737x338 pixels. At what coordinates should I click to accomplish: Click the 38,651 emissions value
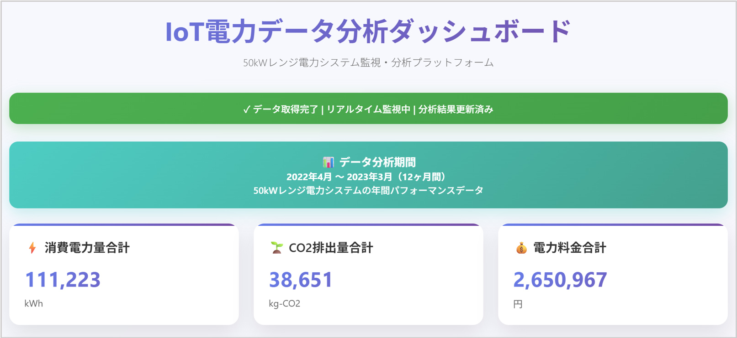(301, 280)
